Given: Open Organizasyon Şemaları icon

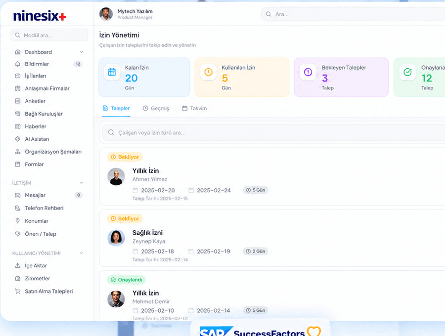Looking at the screenshot, I should [x=18, y=152].
